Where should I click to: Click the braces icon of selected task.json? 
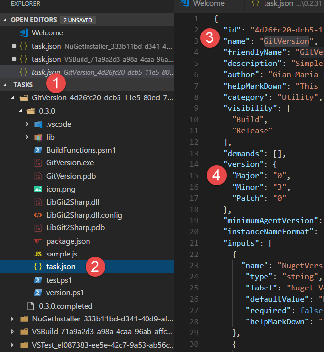click(38, 267)
